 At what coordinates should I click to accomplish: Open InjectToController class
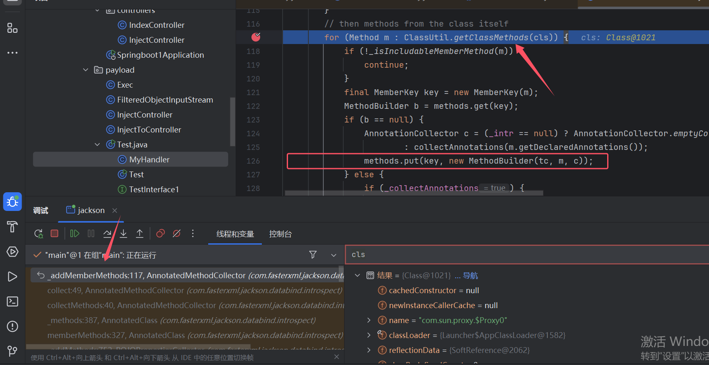(x=149, y=130)
